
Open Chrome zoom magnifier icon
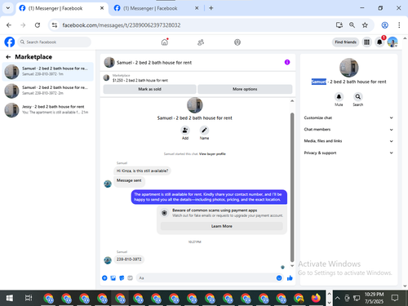click(352, 25)
